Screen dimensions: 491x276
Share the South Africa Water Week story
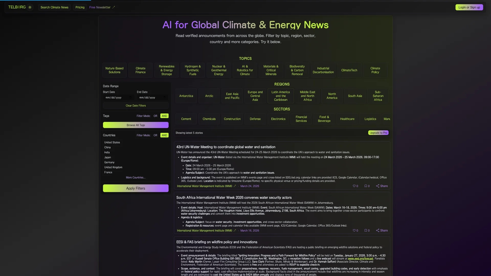[382, 231]
